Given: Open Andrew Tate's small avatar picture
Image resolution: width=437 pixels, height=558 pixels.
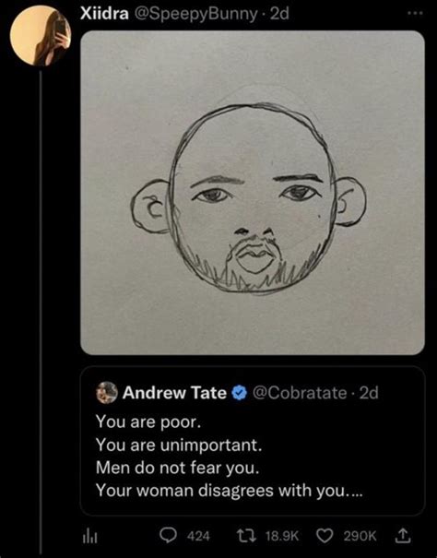Looking at the screenshot, I should coord(107,393).
